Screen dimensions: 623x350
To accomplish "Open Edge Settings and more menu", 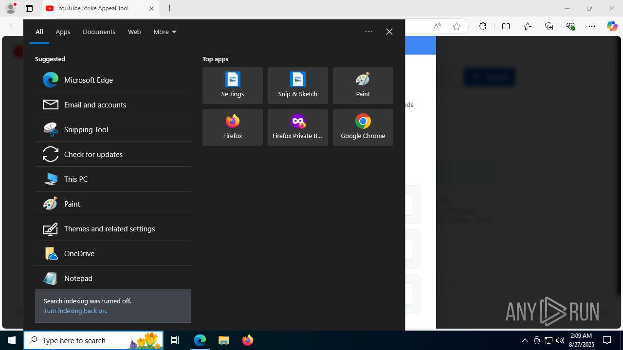I will [x=592, y=26].
